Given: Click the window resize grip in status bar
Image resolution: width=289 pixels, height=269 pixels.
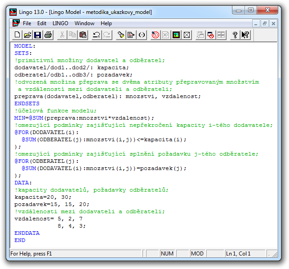Looking at the screenshot, I should [x=275, y=255].
